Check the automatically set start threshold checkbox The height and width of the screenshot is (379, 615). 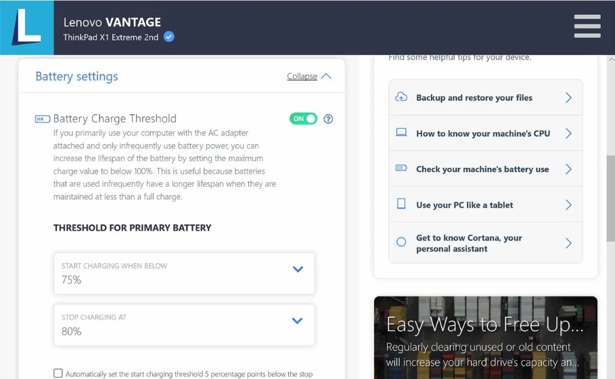pyautogui.click(x=58, y=373)
